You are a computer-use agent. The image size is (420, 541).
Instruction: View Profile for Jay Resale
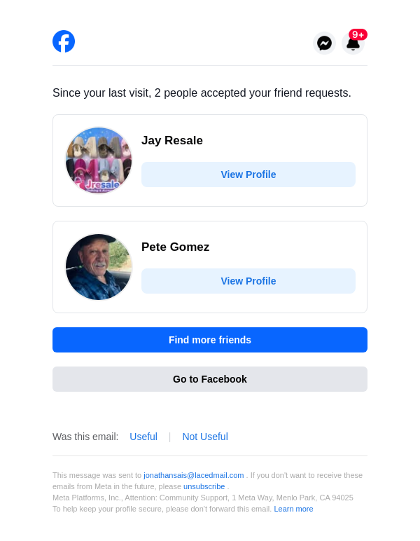click(248, 174)
